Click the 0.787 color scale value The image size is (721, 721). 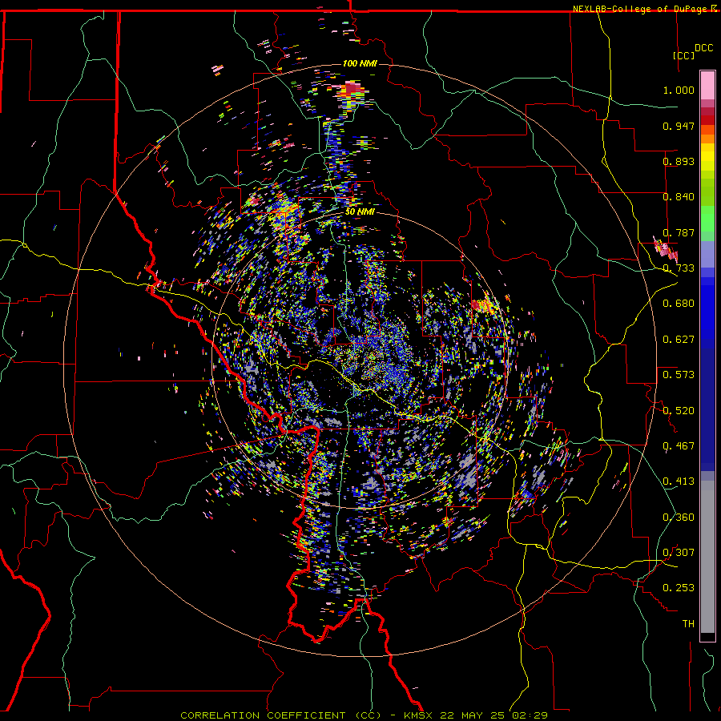[679, 232]
